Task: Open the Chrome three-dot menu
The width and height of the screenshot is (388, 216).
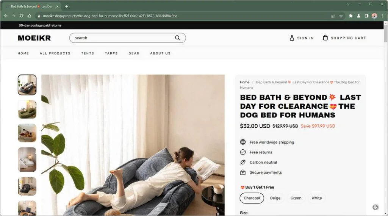Action: (x=382, y=16)
